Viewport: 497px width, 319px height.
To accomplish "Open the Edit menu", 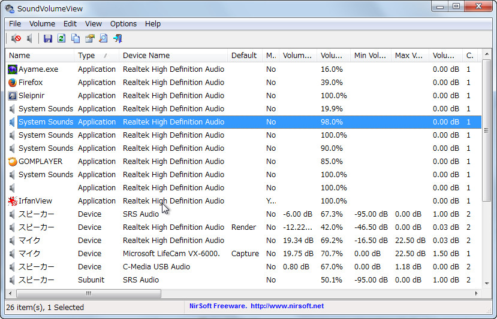I will pyautogui.click(x=70, y=24).
